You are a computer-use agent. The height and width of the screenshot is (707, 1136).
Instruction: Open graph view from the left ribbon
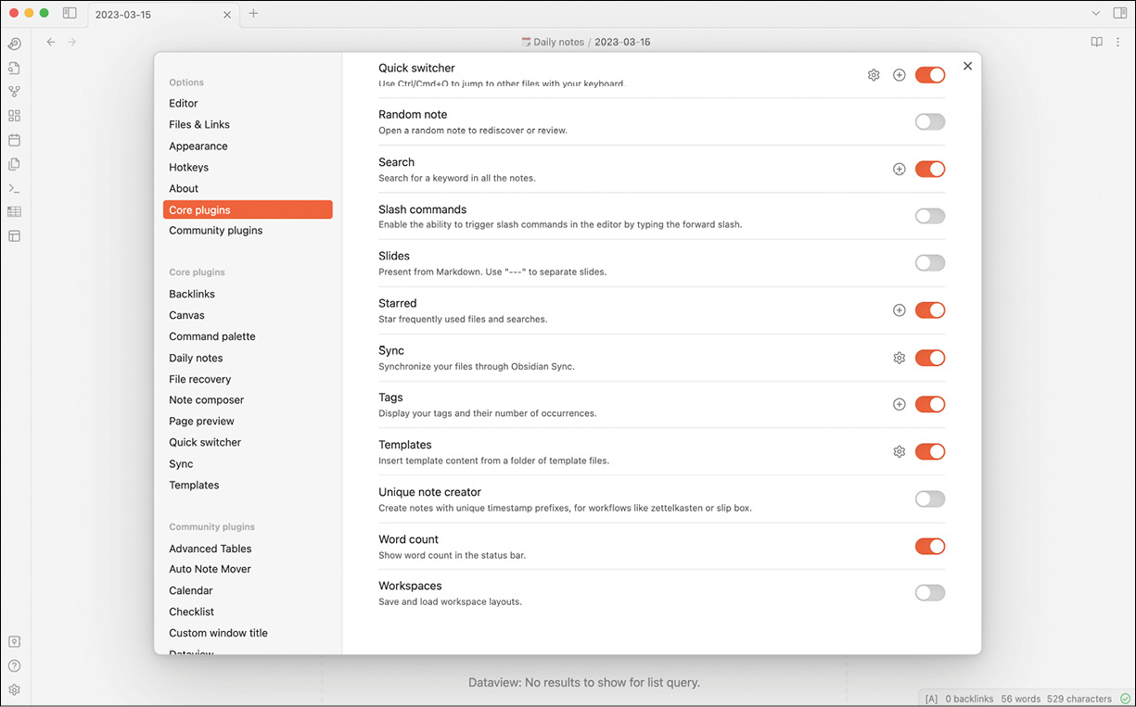tap(14, 92)
